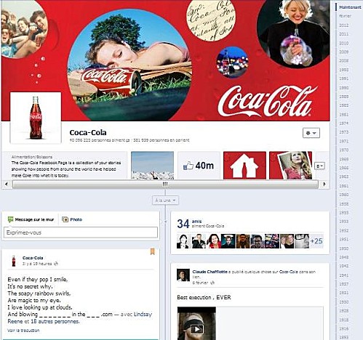Image resolution: width=363 pixels, height=340 pixels.
Task: Click the horizontal scrollbar thumb grip
Action: click(x=165, y=185)
